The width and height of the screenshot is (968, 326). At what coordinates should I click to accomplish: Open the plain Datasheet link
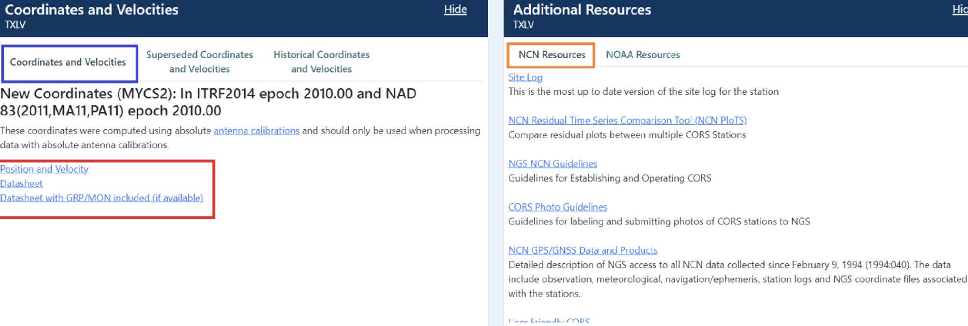pyautogui.click(x=21, y=183)
